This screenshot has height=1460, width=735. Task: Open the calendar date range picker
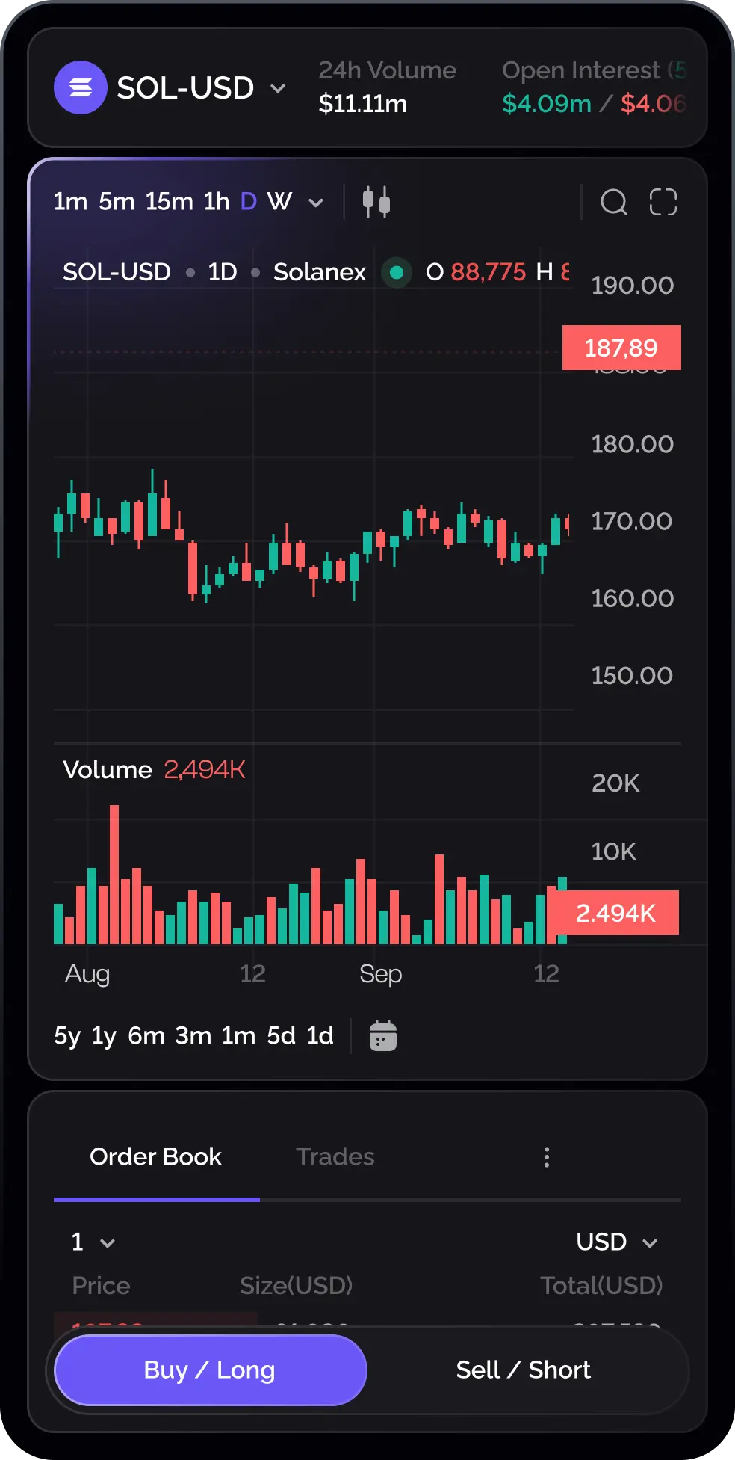383,1036
